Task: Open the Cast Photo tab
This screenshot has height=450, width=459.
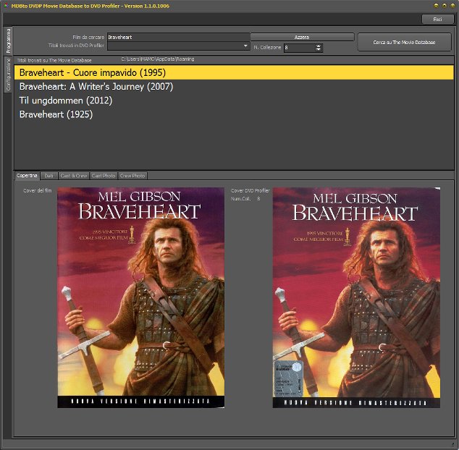Action: [x=104, y=176]
